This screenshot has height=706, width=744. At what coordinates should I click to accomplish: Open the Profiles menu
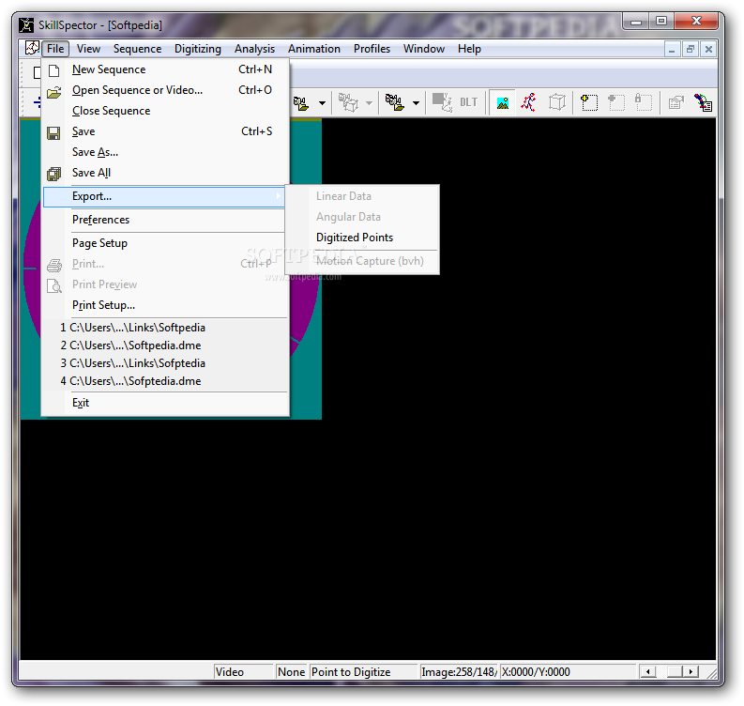[372, 49]
